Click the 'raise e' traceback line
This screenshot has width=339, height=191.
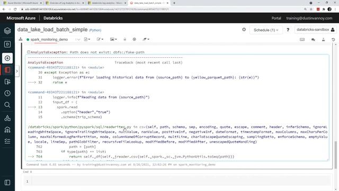[x=60, y=82]
